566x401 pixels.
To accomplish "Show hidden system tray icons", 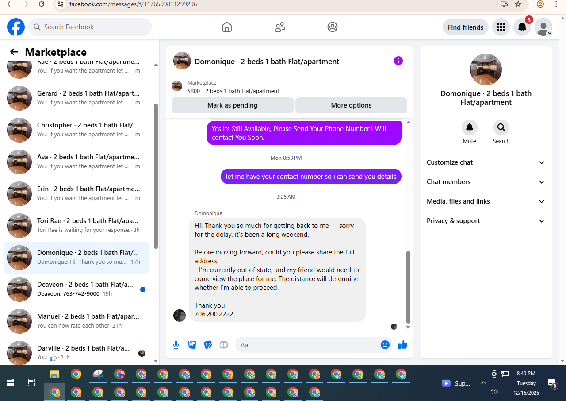I will [484, 383].
